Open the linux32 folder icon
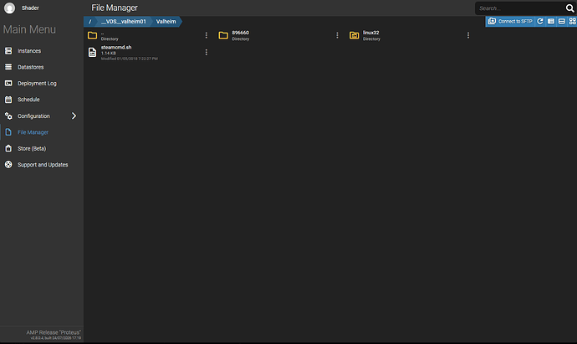 354,35
